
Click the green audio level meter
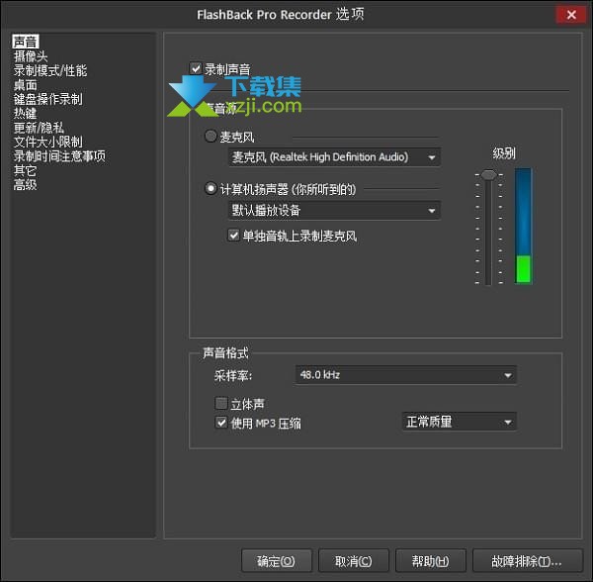[524, 268]
